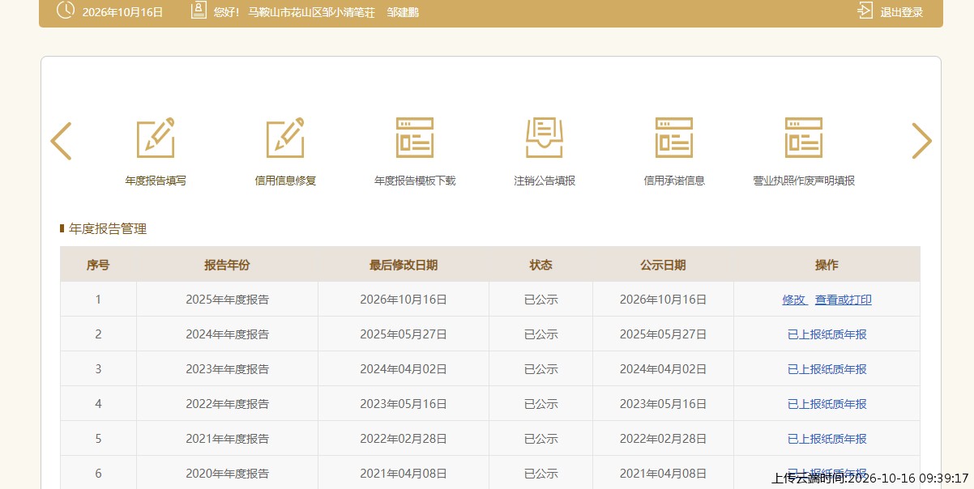Click the right carousel arrow
This screenshot has height=489, width=974.
922,141
